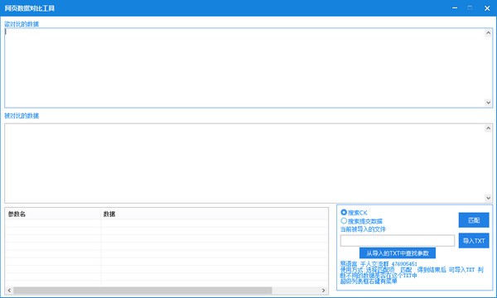Click 从导入的TXT中查找参数 button
Screen dimensions: 497x298
(397, 253)
